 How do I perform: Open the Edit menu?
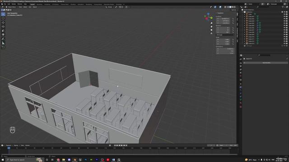coord(9,4)
